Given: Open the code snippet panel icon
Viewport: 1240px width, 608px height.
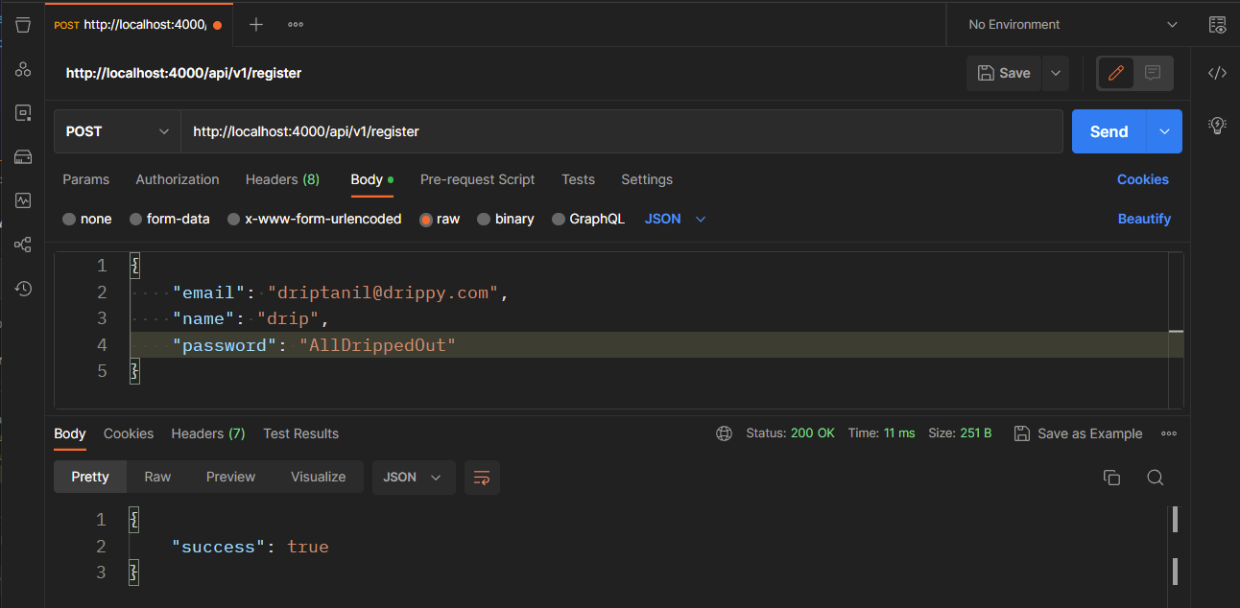Looking at the screenshot, I should coord(1217,73).
